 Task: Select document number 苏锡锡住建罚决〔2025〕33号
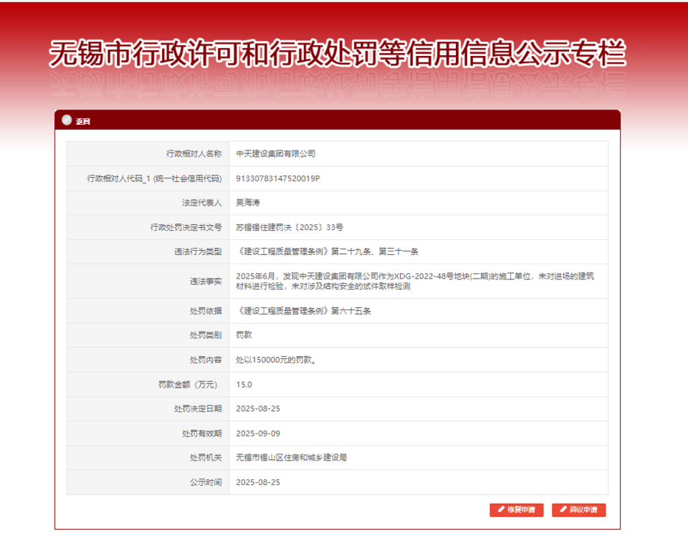click(290, 227)
